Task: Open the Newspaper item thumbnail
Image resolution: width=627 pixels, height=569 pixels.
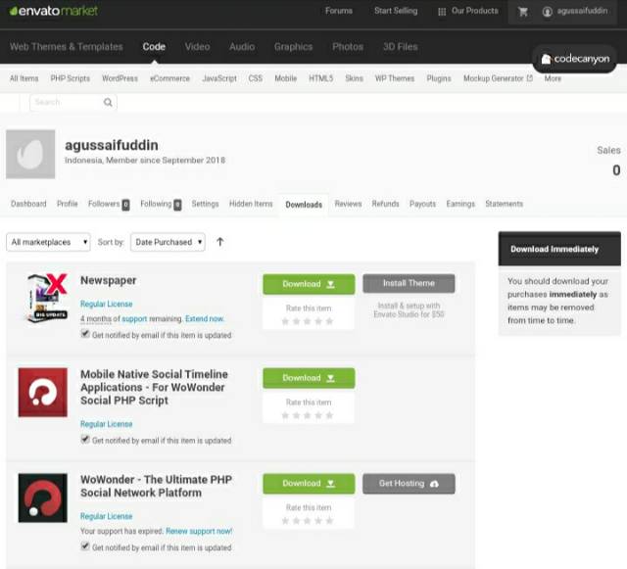Action: [47, 298]
